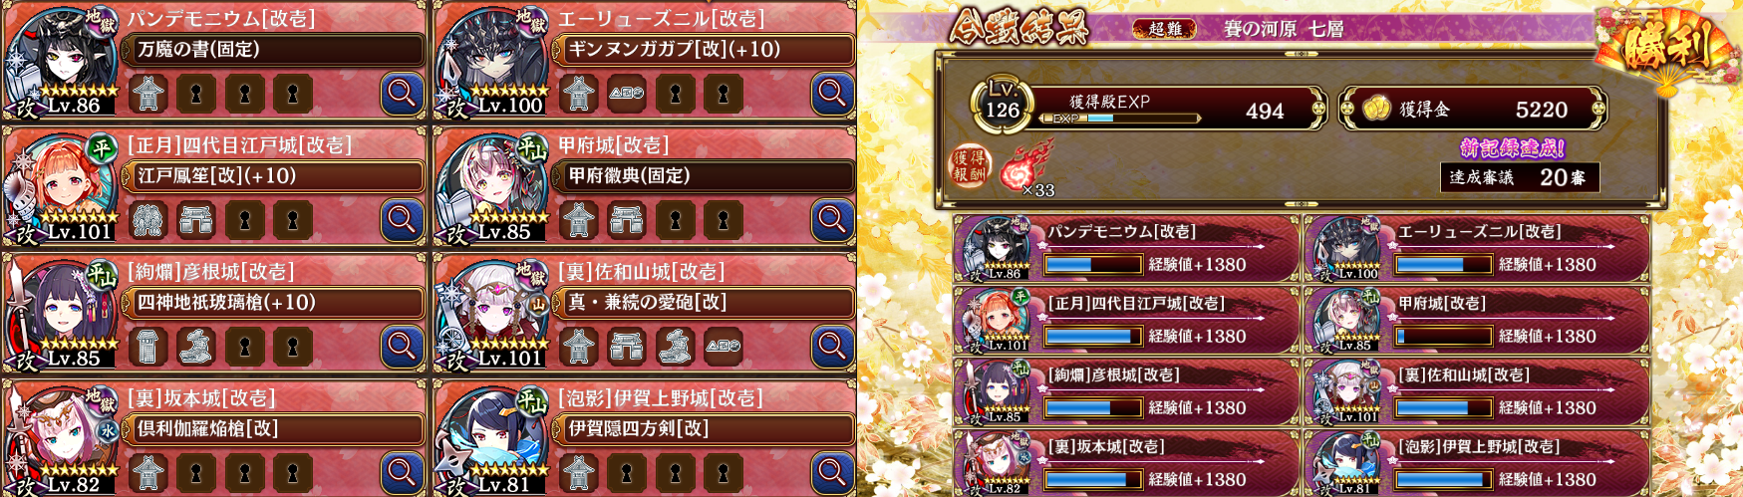Select first locked slot under 万魔の書
The image size is (1743, 497).
196,94
